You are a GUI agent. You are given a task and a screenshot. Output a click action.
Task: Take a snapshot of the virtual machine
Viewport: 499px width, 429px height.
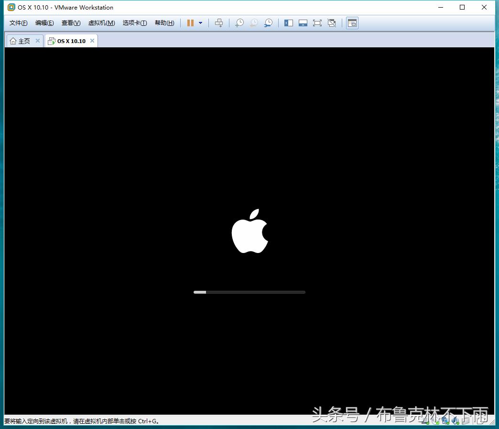(x=239, y=22)
